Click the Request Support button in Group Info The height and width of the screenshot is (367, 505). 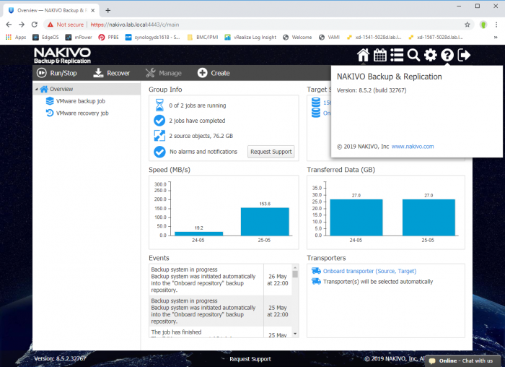pos(271,152)
